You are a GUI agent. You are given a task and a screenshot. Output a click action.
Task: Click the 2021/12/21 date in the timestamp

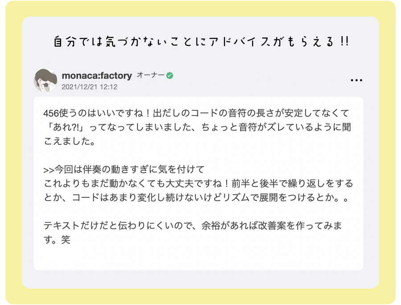[x=80, y=87]
